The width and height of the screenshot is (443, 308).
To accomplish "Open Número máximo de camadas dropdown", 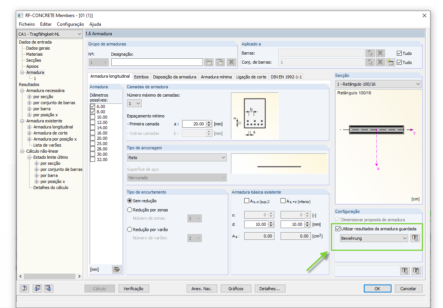I will [x=134, y=103].
